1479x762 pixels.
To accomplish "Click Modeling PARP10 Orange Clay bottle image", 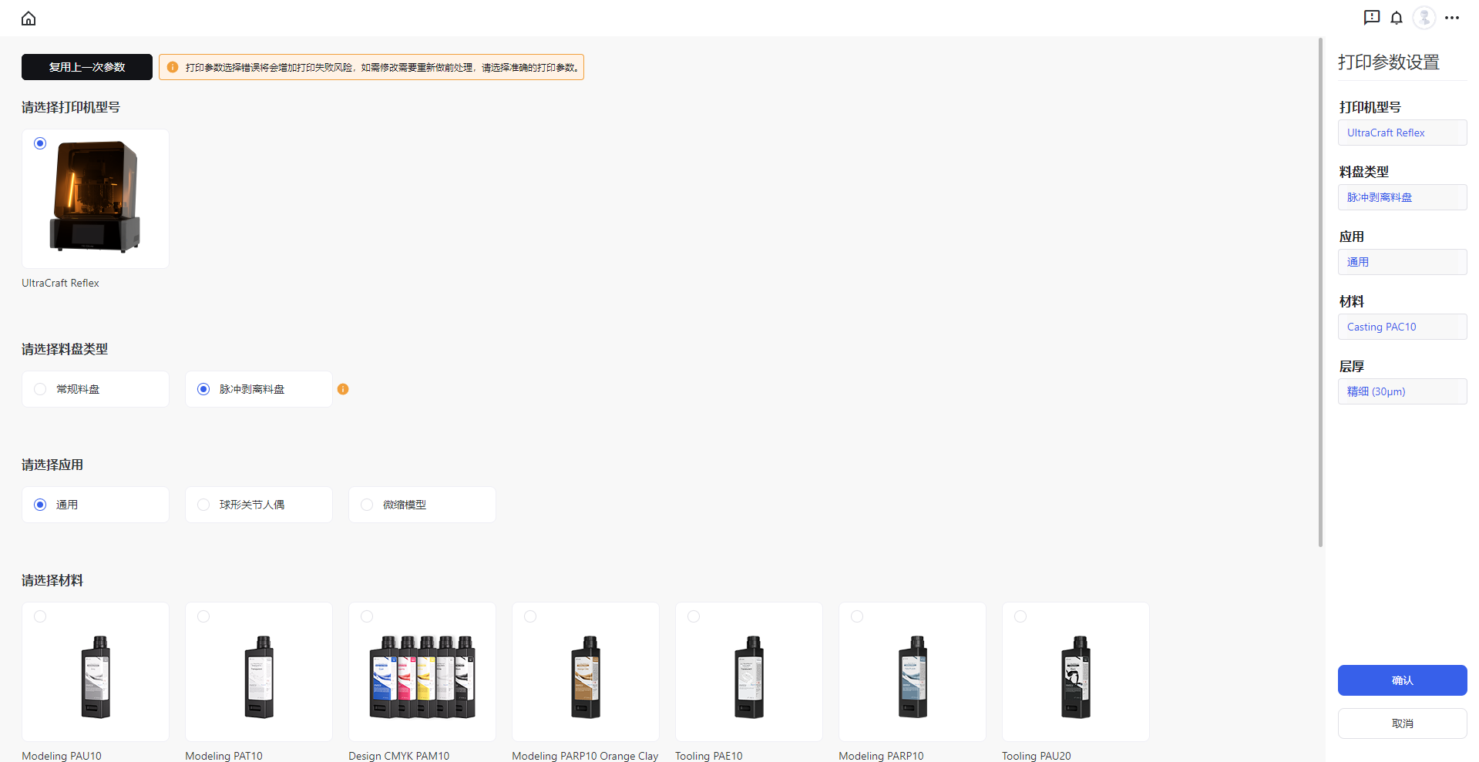I will click(586, 677).
